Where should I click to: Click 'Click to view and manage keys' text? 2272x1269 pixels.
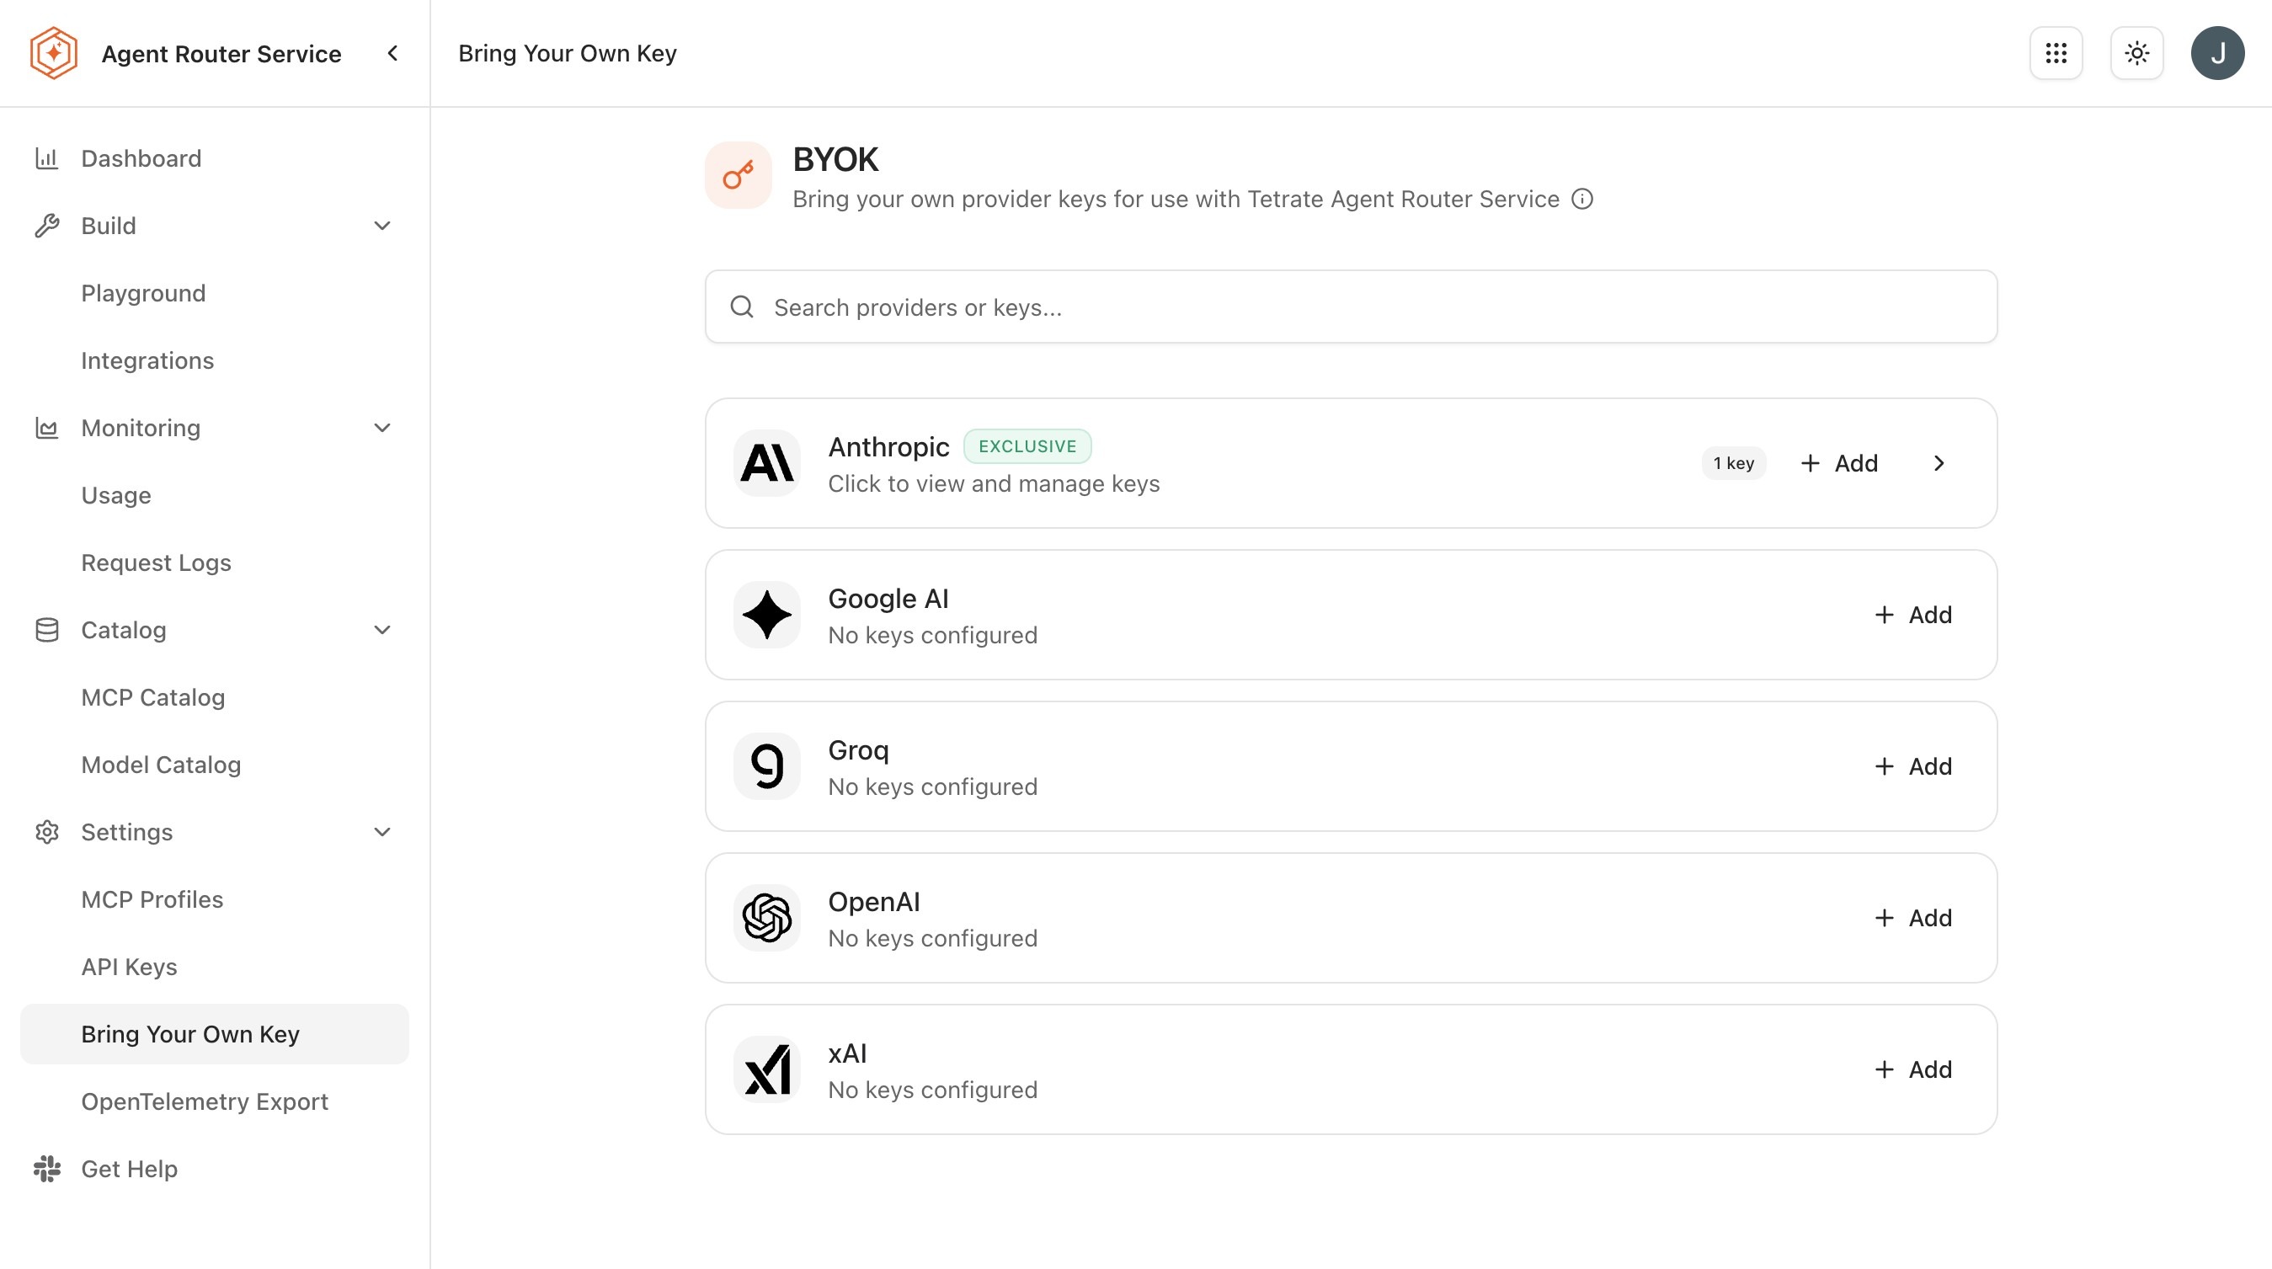pos(993,483)
